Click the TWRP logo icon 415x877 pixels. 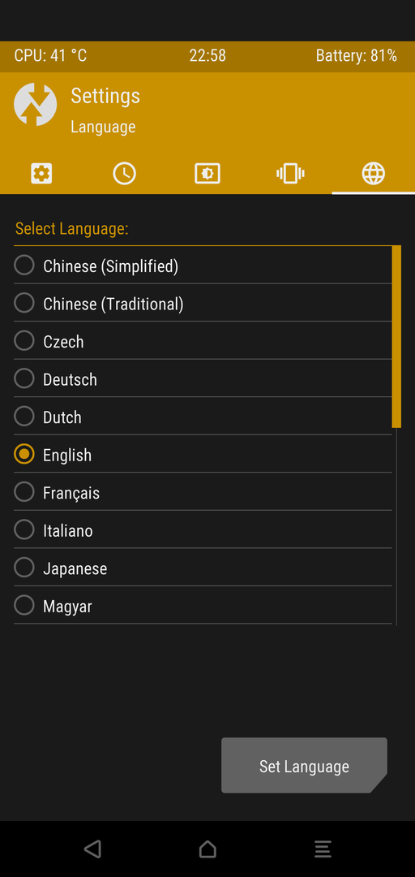click(35, 105)
